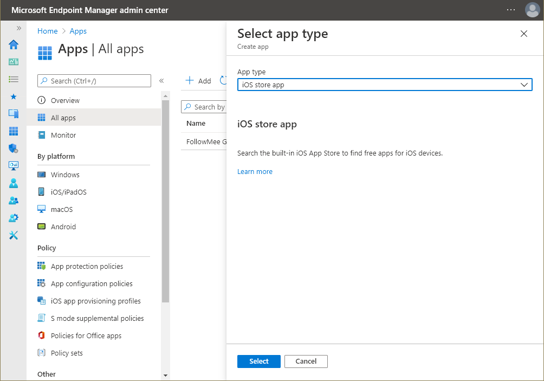The width and height of the screenshot is (544, 381).
Task: Open Users icon in sidebar
Action: click(14, 183)
